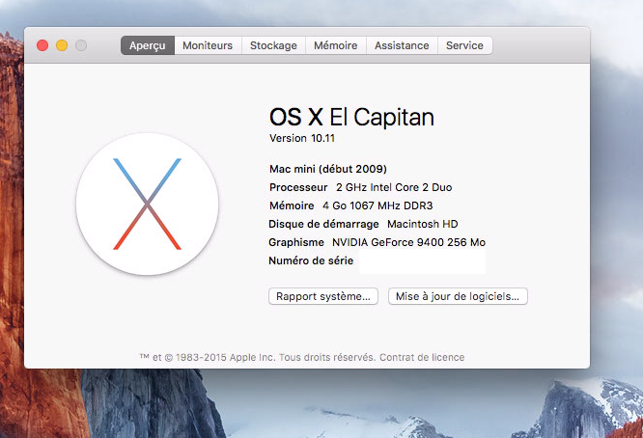Select the Stockage tab

273,45
